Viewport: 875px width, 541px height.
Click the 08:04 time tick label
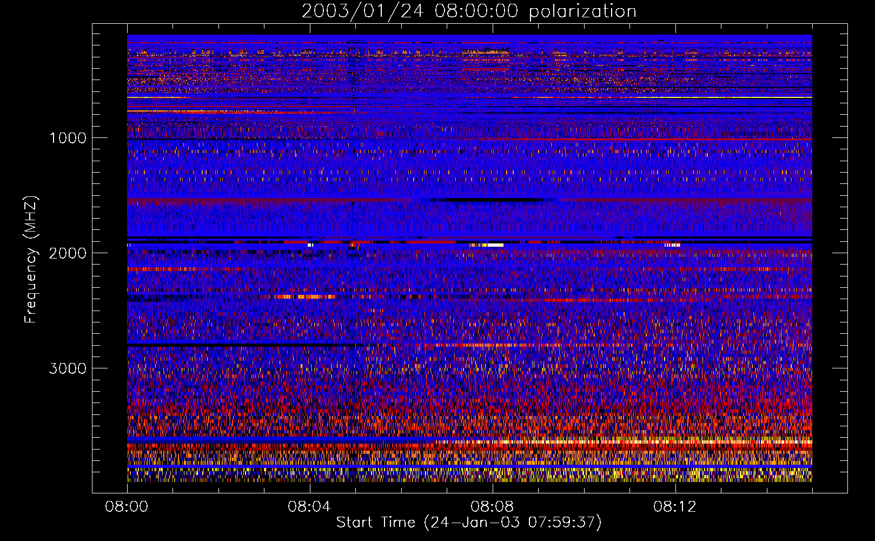[x=310, y=507]
